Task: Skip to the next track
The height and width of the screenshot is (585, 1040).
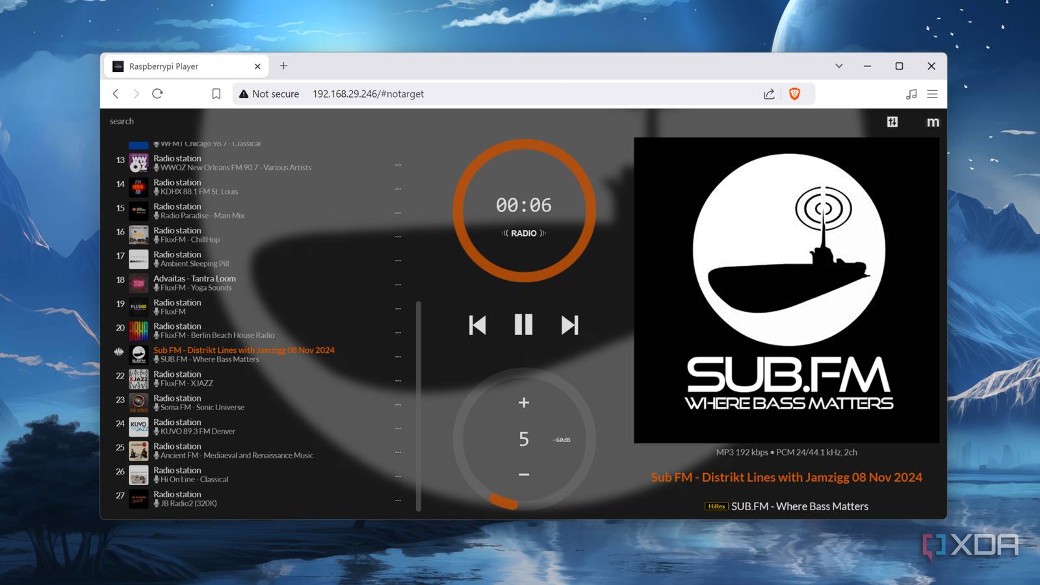Action: [x=569, y=326]
